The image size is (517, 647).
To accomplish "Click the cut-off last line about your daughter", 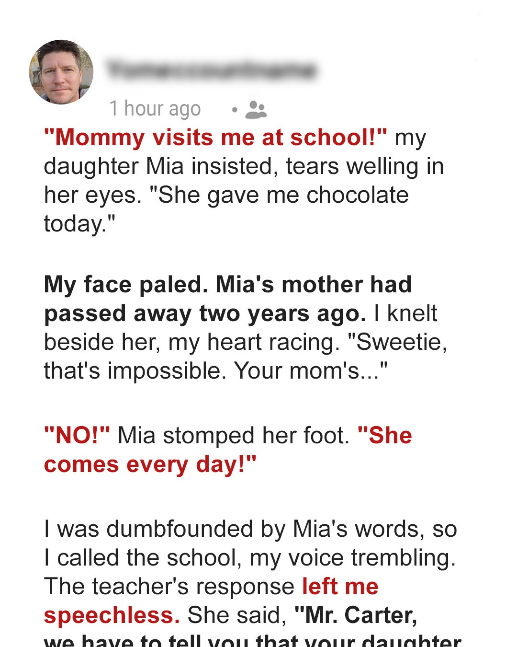I will (252, 641).
